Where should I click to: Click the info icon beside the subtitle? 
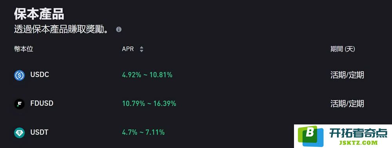119,29
